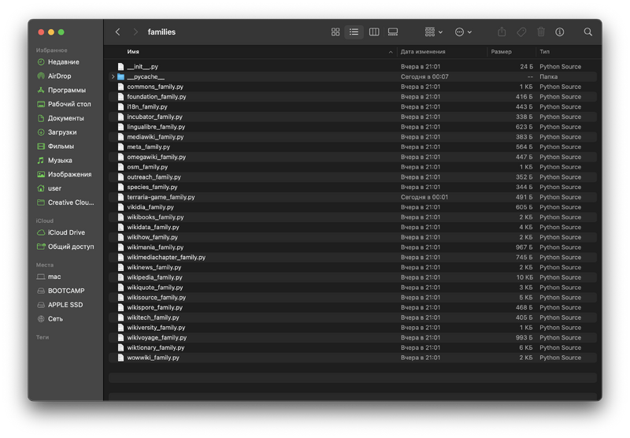Sort by Тип column header
Screen dimensions: 630x438
pos(544,52)
